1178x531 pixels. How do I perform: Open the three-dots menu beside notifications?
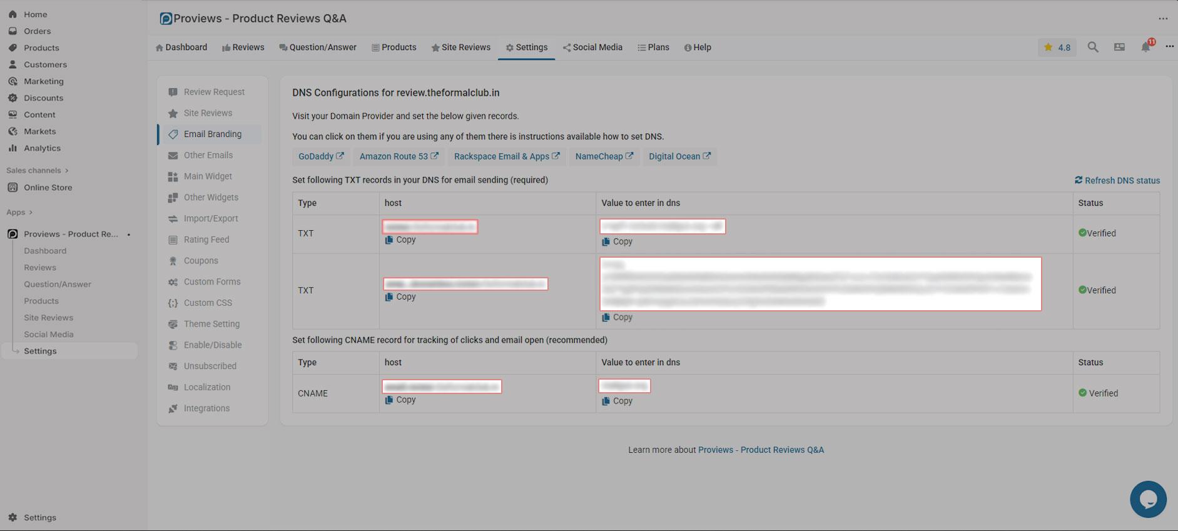pos(1169,47)
